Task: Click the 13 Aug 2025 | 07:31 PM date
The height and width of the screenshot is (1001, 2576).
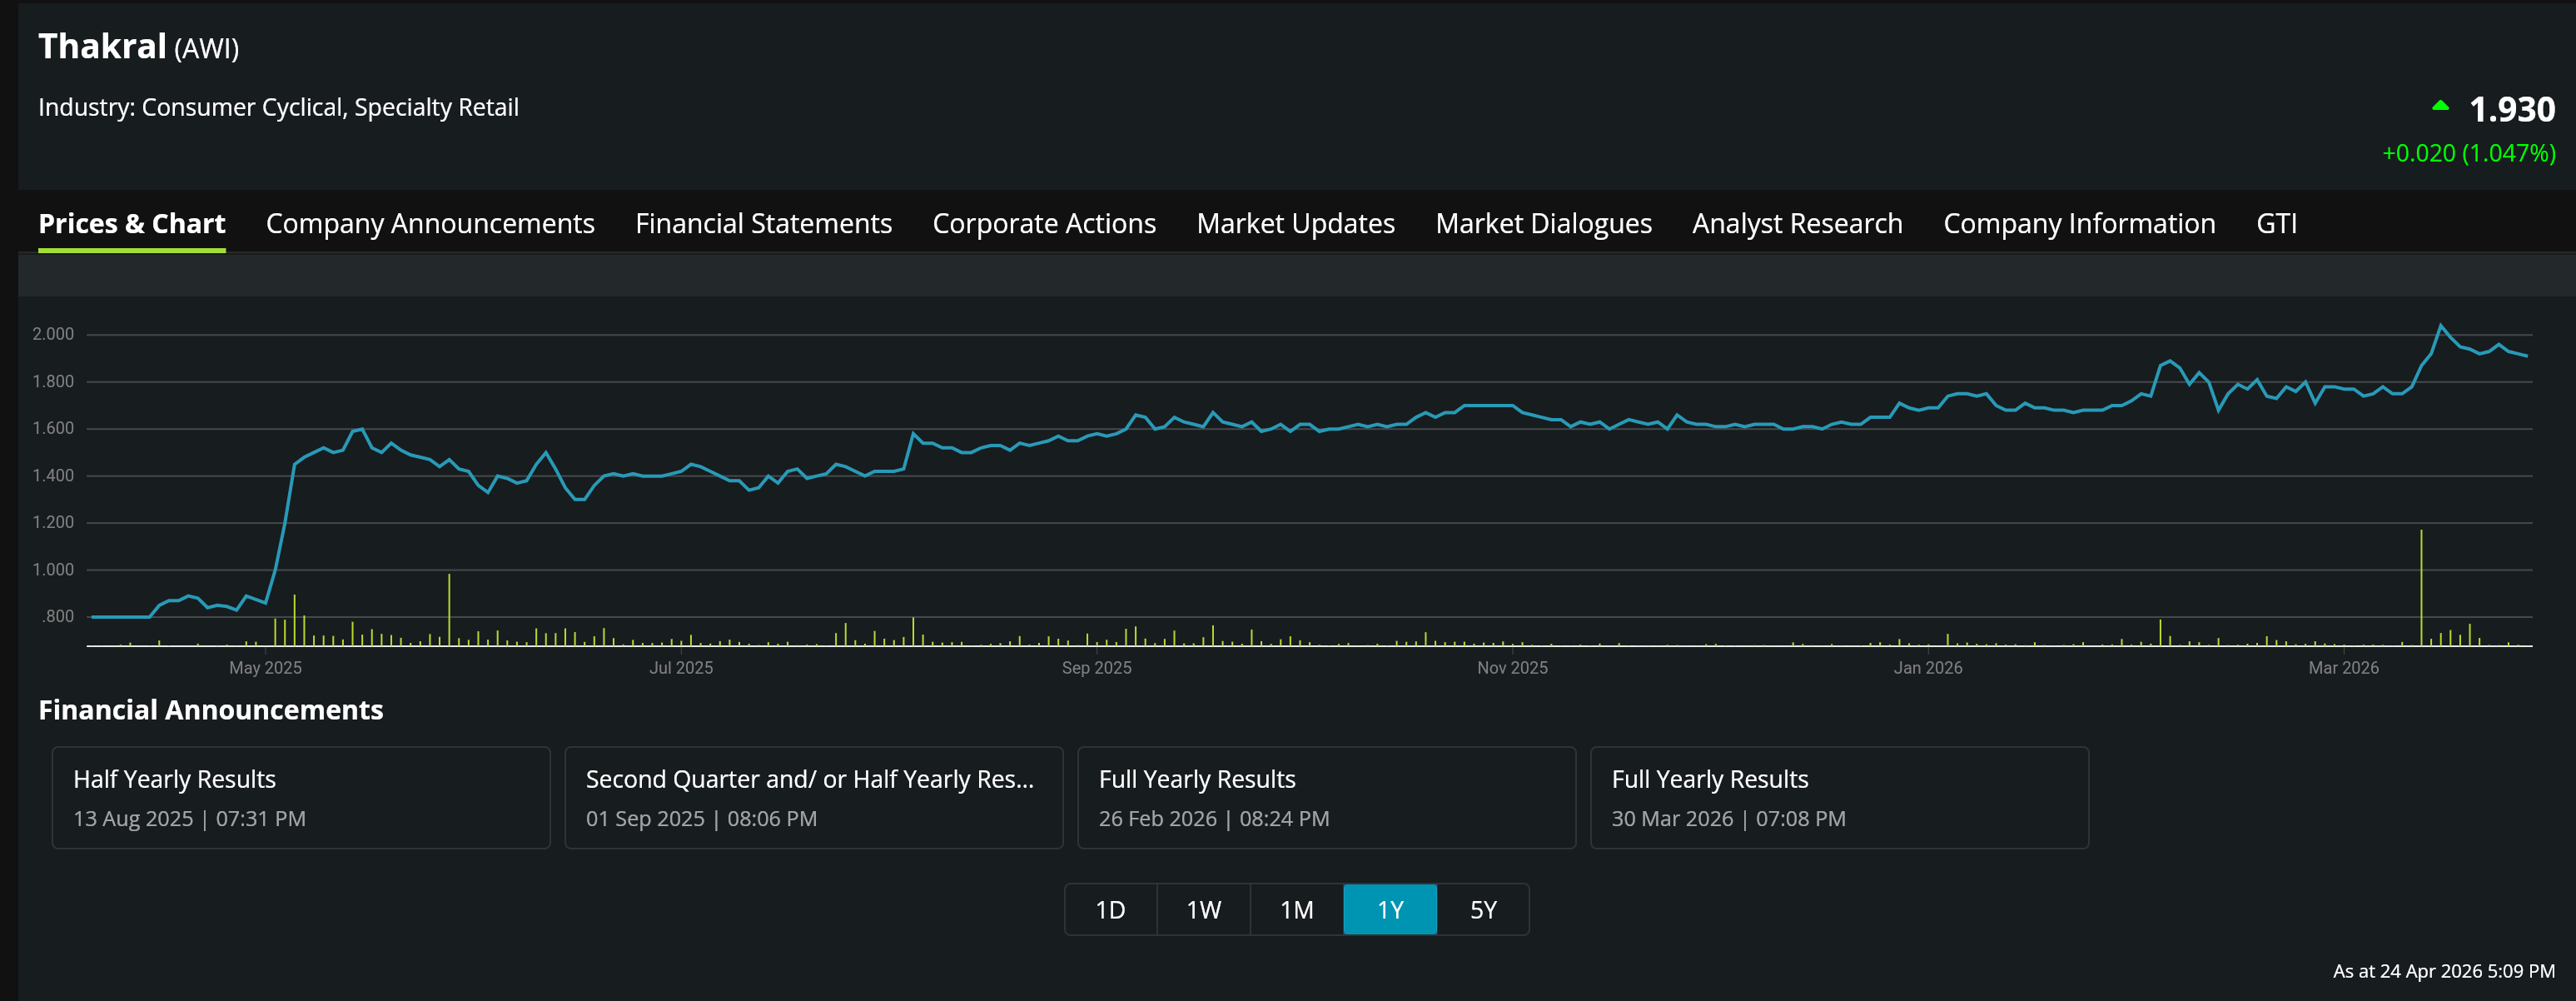Action: click(x=189, y=818)
